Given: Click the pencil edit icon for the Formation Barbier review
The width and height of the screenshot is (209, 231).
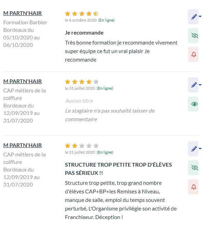Looking at the screenshot, I should coord(193,17).
